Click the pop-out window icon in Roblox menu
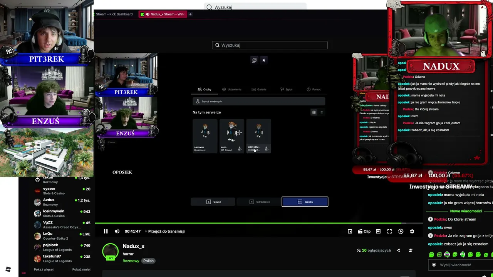This screenshot has width=493, height=277. click(254, 60)
